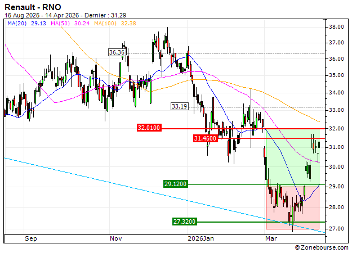Click the Mar label on time axis

[271, 238]
